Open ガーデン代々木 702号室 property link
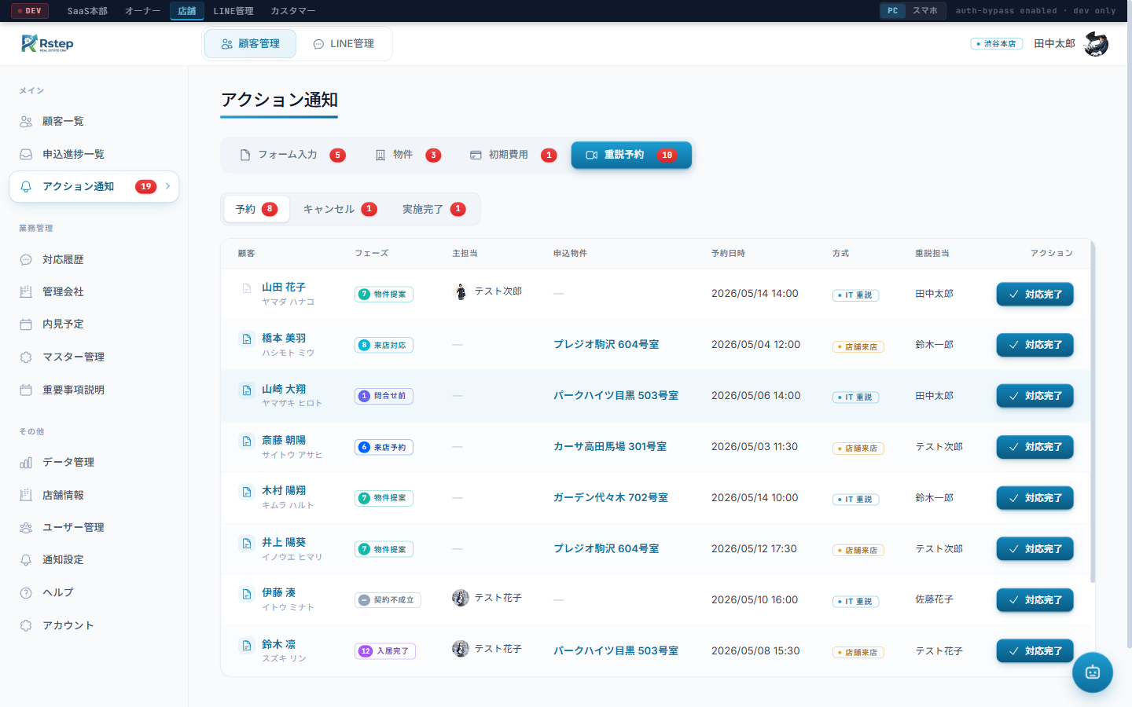1132x707 pixels. point(611,498)
